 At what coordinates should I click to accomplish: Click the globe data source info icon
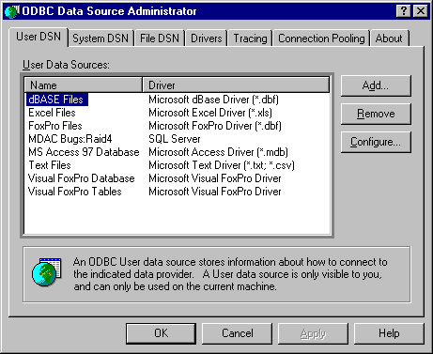click(47, 272)
